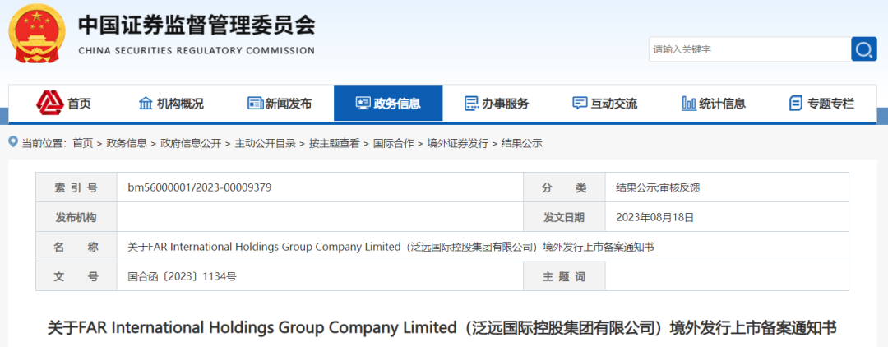This screenshot has height=347, width=888.
Task: Click the keyword search input field
Action: pyautogui.click(x=750, y=49)
